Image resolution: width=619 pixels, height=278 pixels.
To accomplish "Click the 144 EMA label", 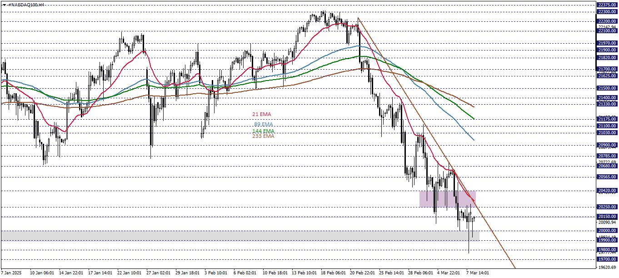I will click(263, 131).
